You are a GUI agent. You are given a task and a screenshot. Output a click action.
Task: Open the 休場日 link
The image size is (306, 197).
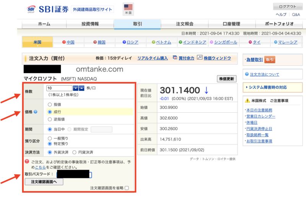pyautogui.click(x=252, y=123)
